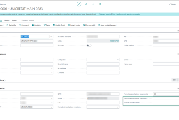Viewport: 179px width, 120px height.
Task: Switch to the Naviga tab
Action: coord(7,20)
